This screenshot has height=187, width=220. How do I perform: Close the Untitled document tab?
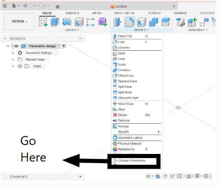click(174, 6)
